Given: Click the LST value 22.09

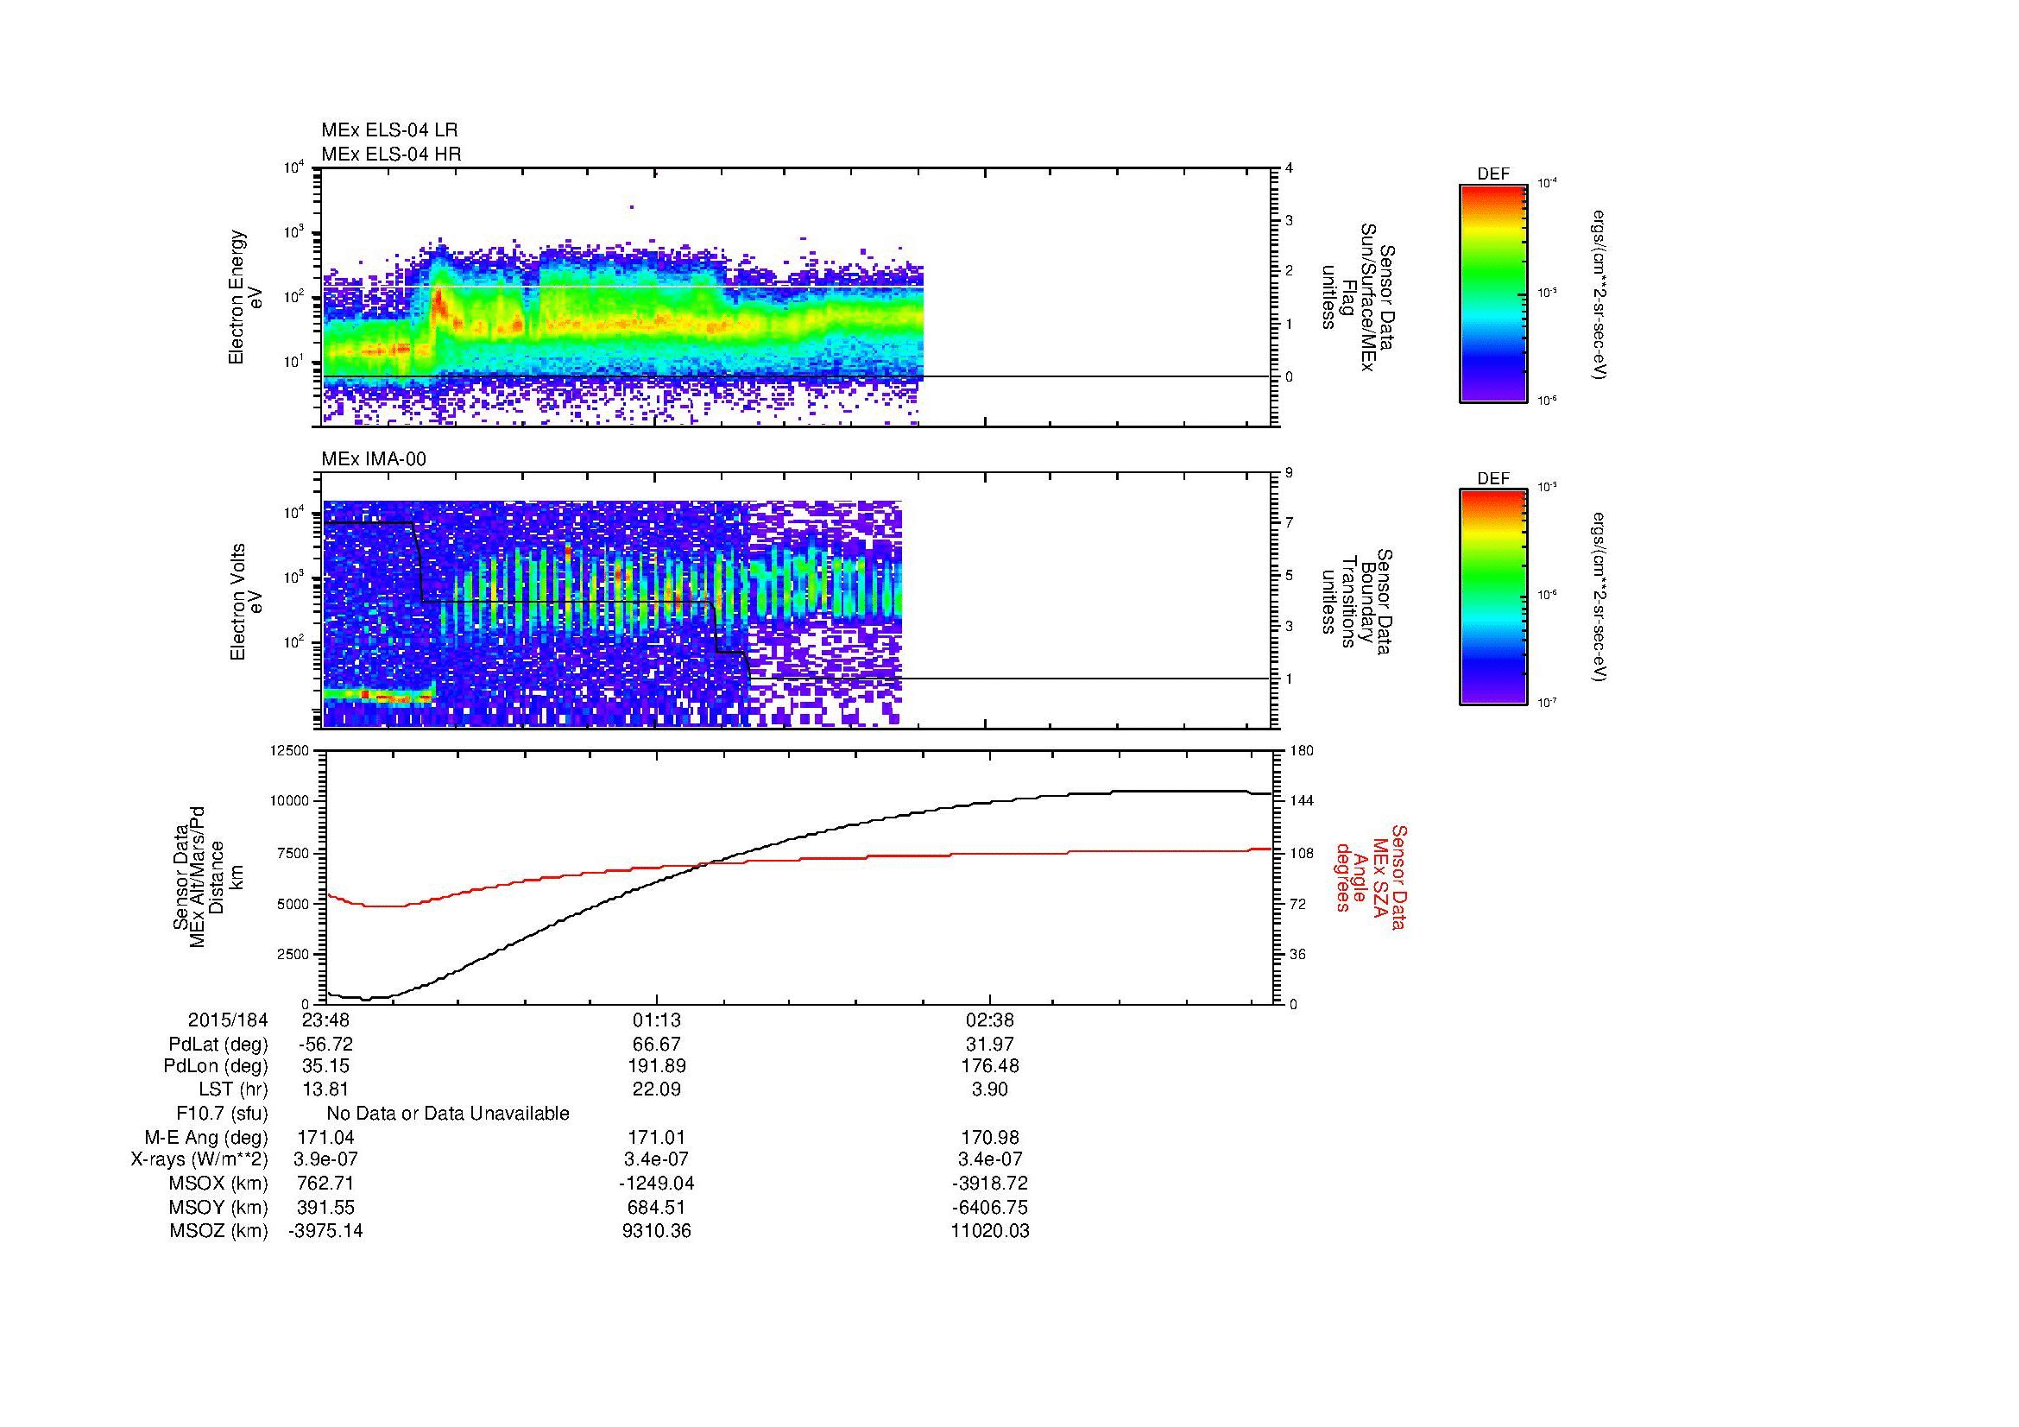Looking at the screenshot, I should pos(656,1089).
